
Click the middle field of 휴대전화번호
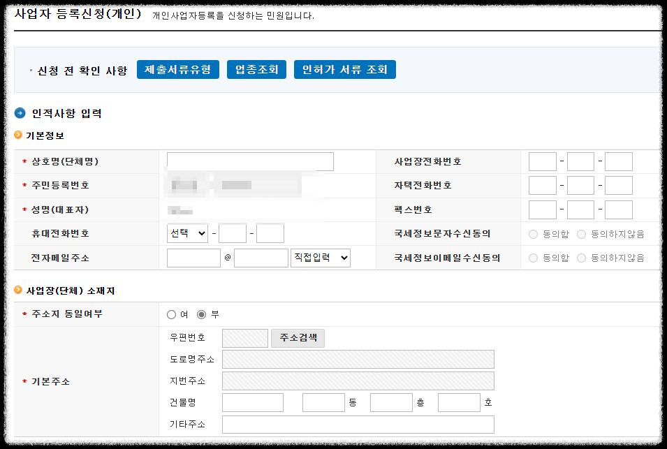coord(233,233)
